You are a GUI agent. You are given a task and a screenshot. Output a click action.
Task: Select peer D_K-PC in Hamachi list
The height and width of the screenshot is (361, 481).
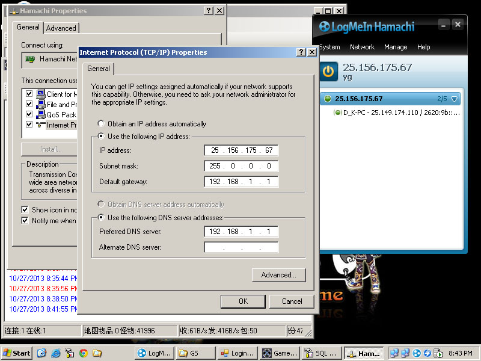tap(396, 113)
